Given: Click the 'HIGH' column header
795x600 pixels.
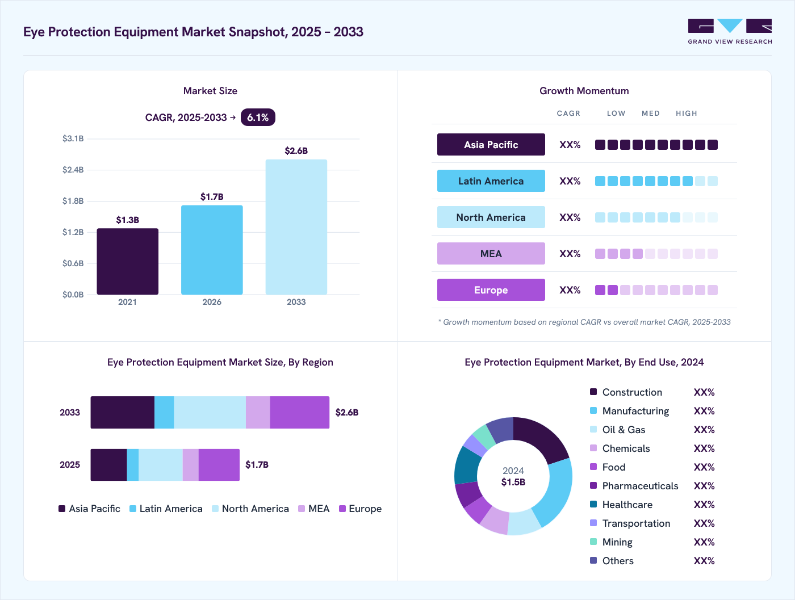Looking at the screenshot, I should (x=687, y=114).
